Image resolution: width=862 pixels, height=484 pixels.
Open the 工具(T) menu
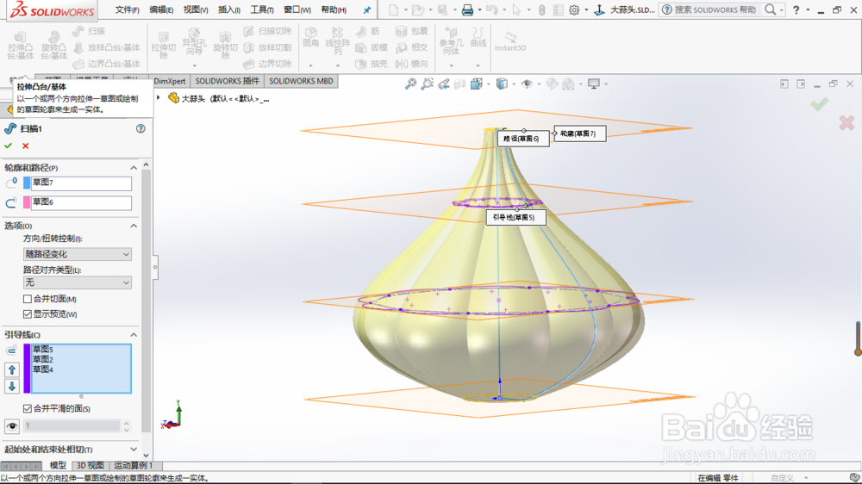[x=262, y=9]
